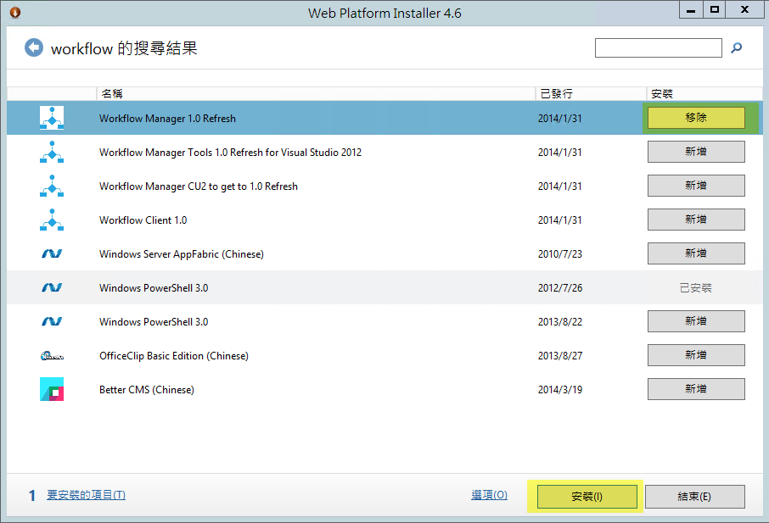Click the Workflow Manager Tools 1.0 Refresh icon
The width and height of the screenshot is (769, 523).
[x=52, y=152]
